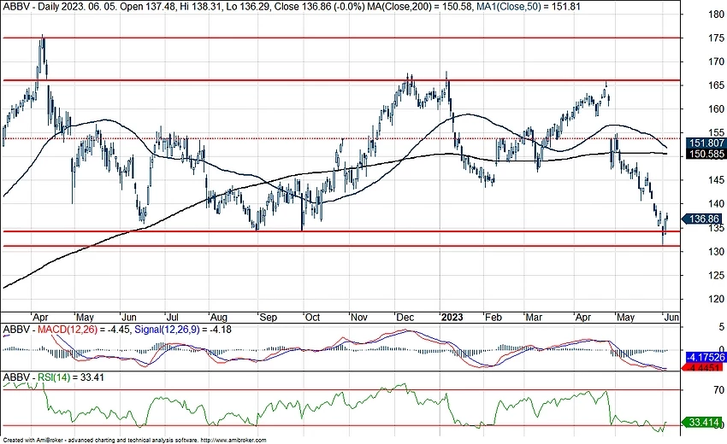Click the MA1(Close,50) = 151.81 label
The width and height of the screenshot is (727, 444).
tap(529, 7)
